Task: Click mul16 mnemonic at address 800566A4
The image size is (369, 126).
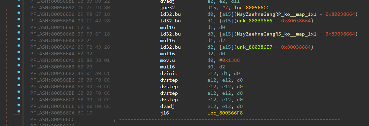Action: 167,40
